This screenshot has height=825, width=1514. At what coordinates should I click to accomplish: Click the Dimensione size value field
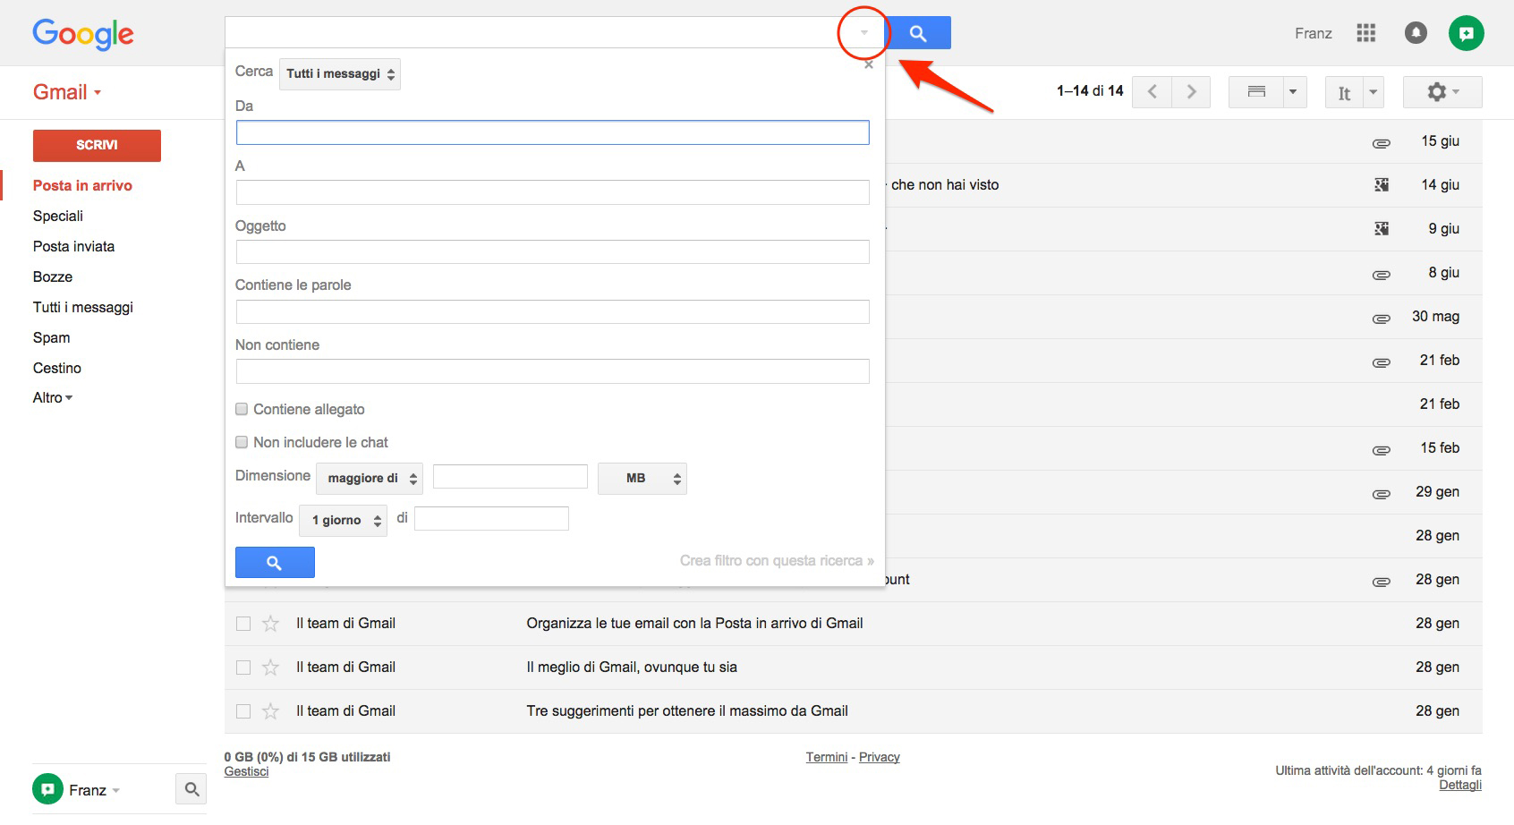tap(510, 476)
